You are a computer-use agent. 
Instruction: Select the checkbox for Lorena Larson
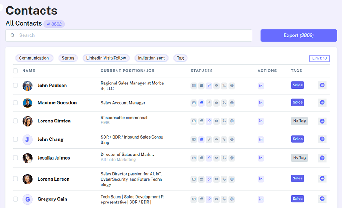[15, 179]
